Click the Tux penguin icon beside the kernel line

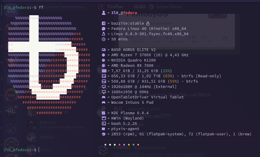104,34
